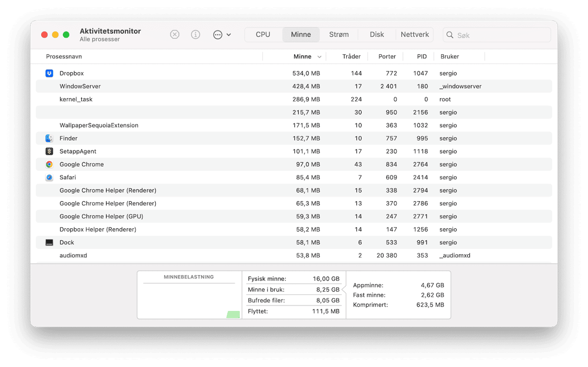Zoom the window with green button
This screenshot has width=588, height=367.
66,35
